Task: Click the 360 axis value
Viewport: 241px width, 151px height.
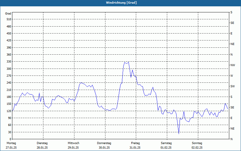Action: [x=9, y=55]
